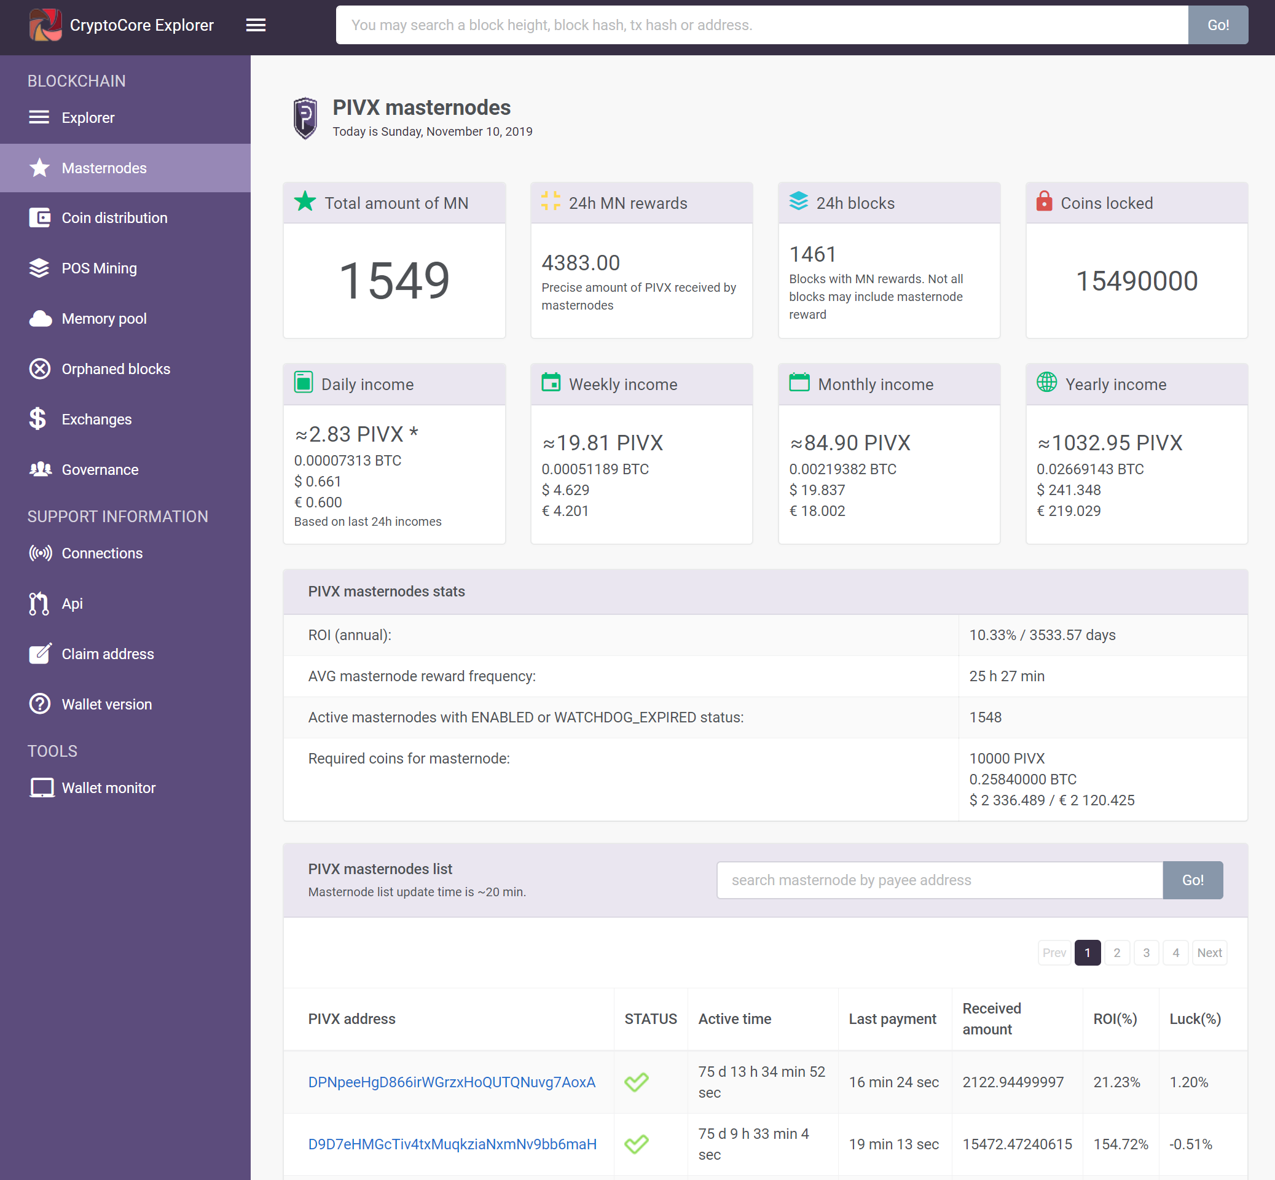Click the Prev pagination button

click(x=1054, y=952)
